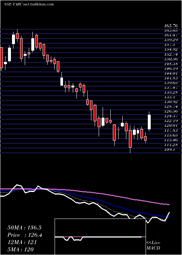The image size is (182, 255).
Task: Click the <<Live MACD label
Action: [x=153, y=246]
